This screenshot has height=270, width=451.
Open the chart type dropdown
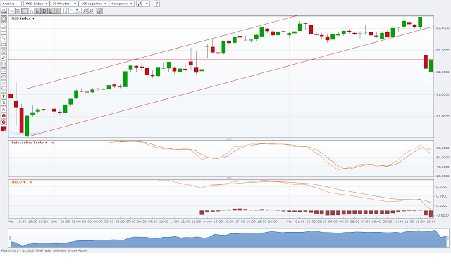[x=143, y=4]
